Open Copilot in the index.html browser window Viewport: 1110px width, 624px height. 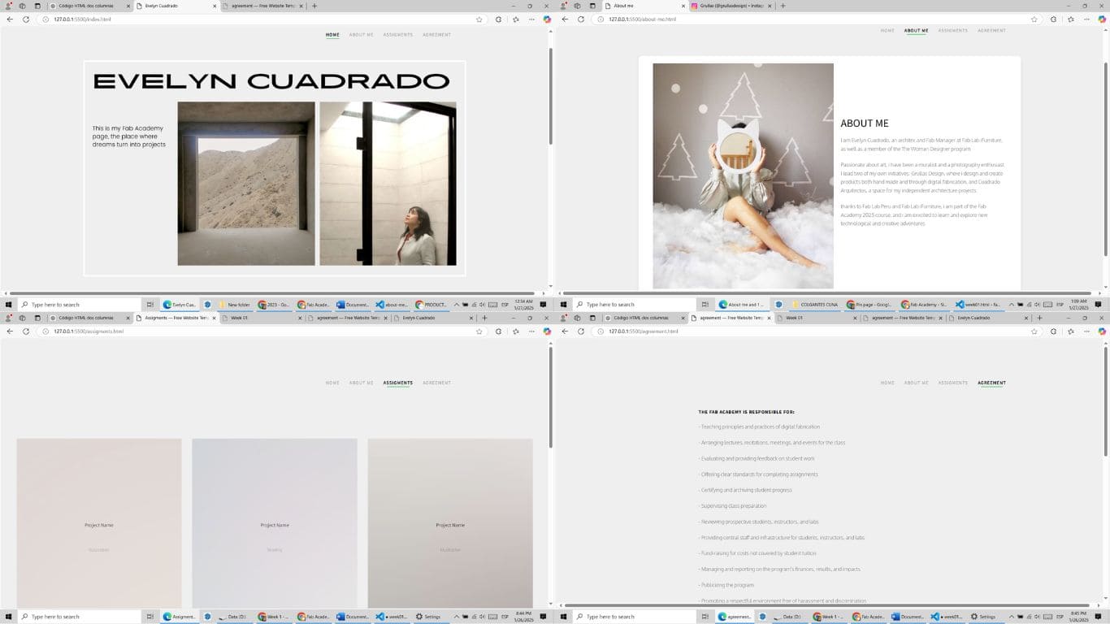(x=547, y=19)
